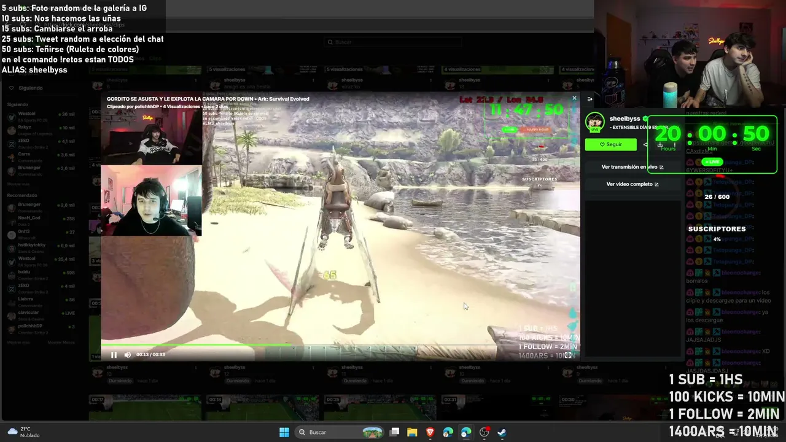Open Ver video completo link
786x442 pixels.
click(x=632, y=184)
